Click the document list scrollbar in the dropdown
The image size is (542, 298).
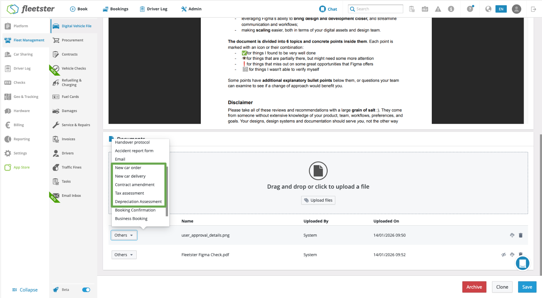[167, 191]
